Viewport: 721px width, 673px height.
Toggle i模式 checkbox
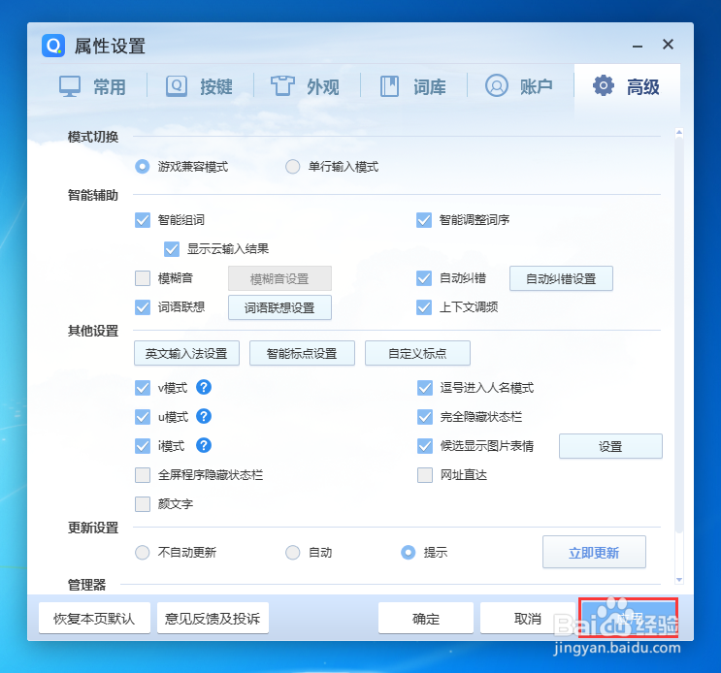pos(143,446)
